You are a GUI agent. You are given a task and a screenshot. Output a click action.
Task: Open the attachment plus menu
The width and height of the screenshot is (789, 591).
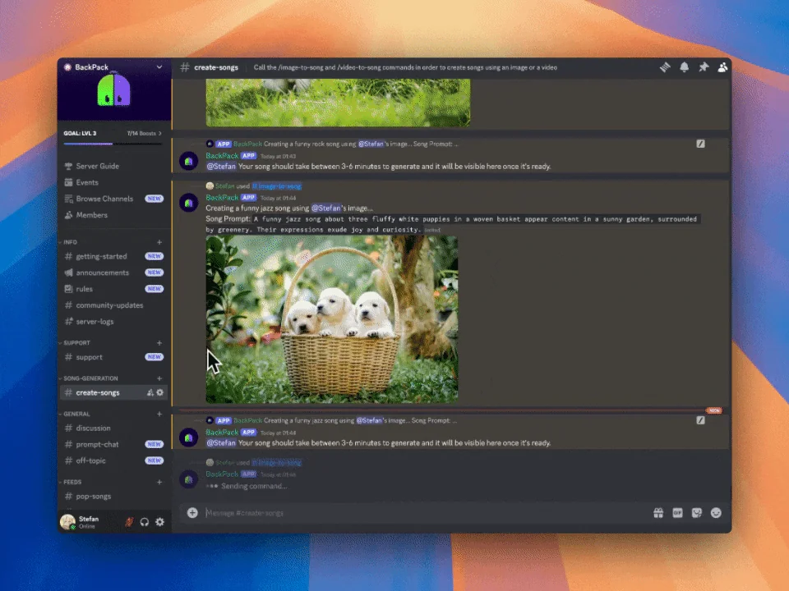point(191,512)
